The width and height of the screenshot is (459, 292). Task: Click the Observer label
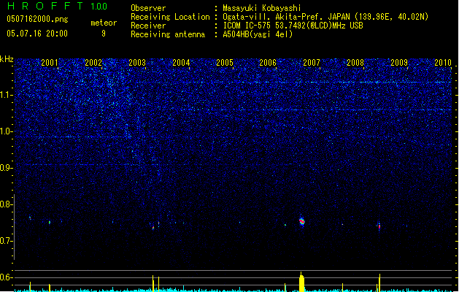click(148, 8)
